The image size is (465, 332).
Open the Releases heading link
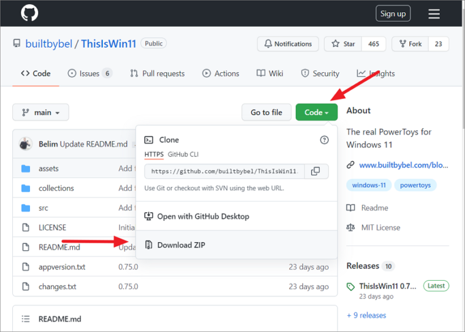(x=363, y=266)
